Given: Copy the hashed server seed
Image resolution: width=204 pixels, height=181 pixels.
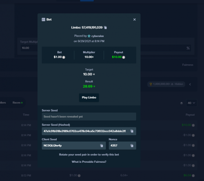Looking at the screenshot, I should pyautogui.click(x=132, y=131).
